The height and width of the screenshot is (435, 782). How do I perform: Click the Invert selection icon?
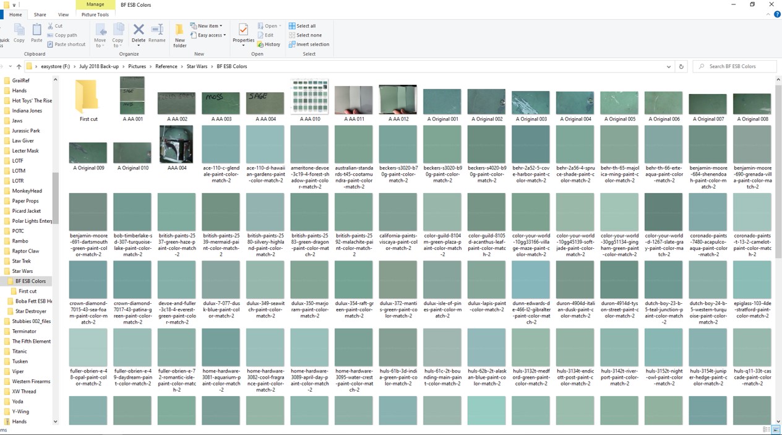292,45
